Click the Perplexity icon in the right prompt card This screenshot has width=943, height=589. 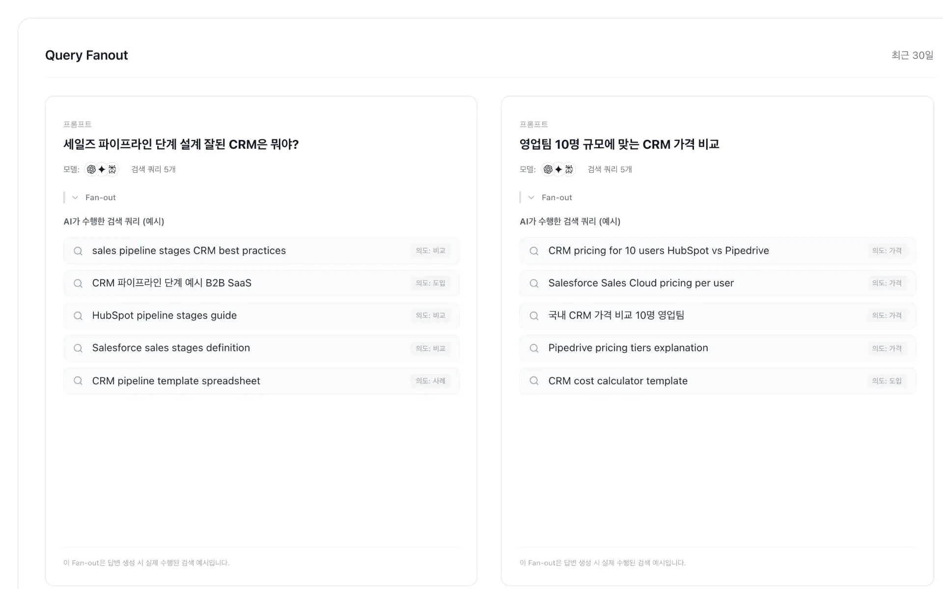click(x=569, y=169)
